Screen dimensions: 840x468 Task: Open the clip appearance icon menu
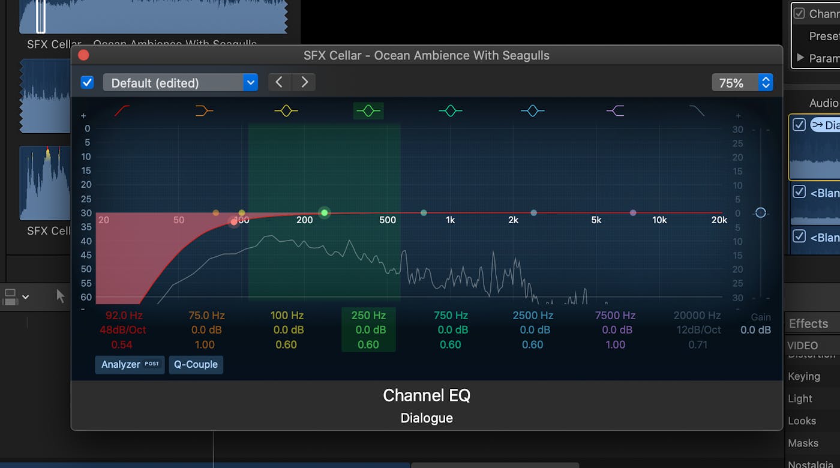coord(16,296)
